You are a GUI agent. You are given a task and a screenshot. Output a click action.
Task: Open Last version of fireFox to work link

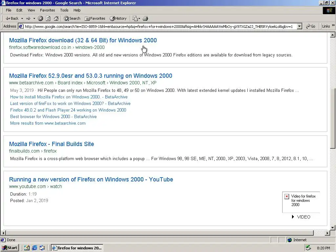(70, 103)
